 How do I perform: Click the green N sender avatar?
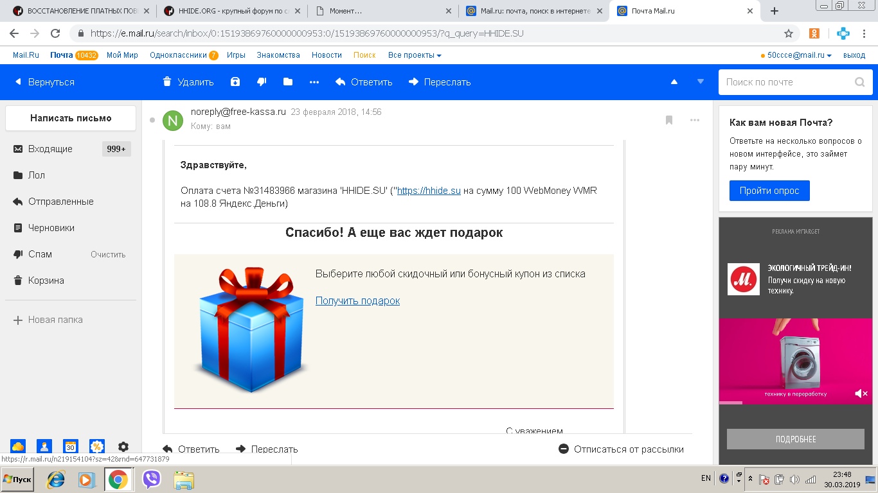pos(173,120)
